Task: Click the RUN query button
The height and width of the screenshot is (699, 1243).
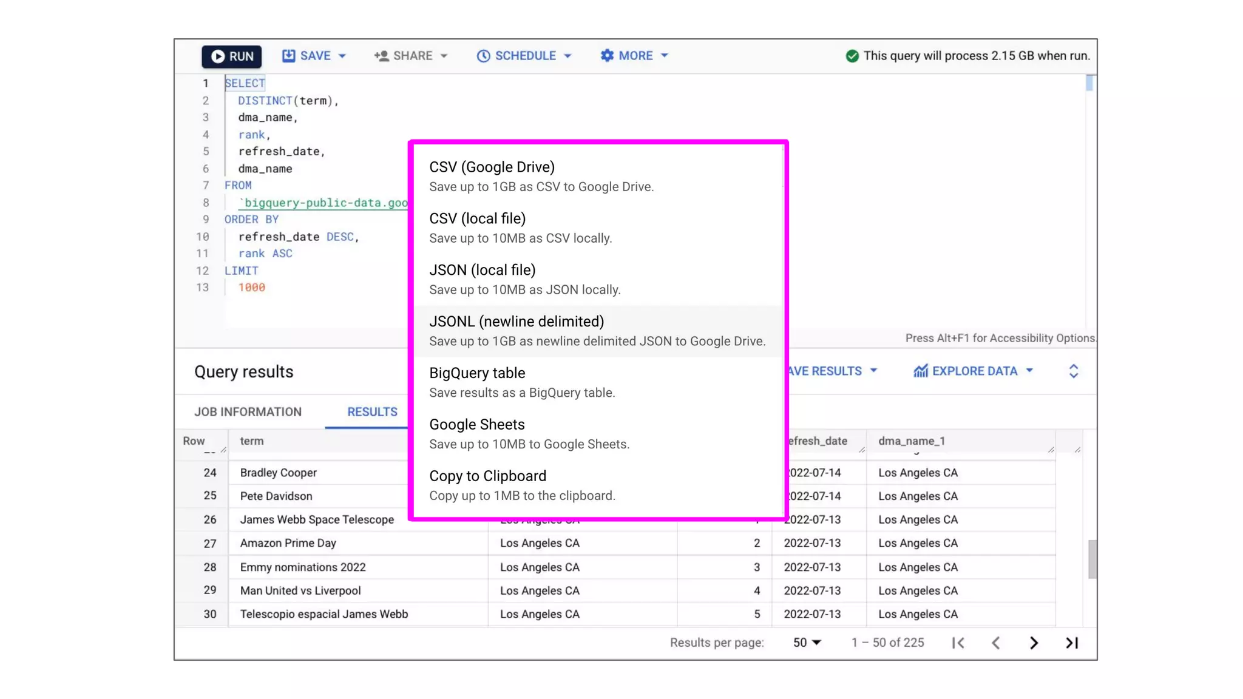Action: 232,56
